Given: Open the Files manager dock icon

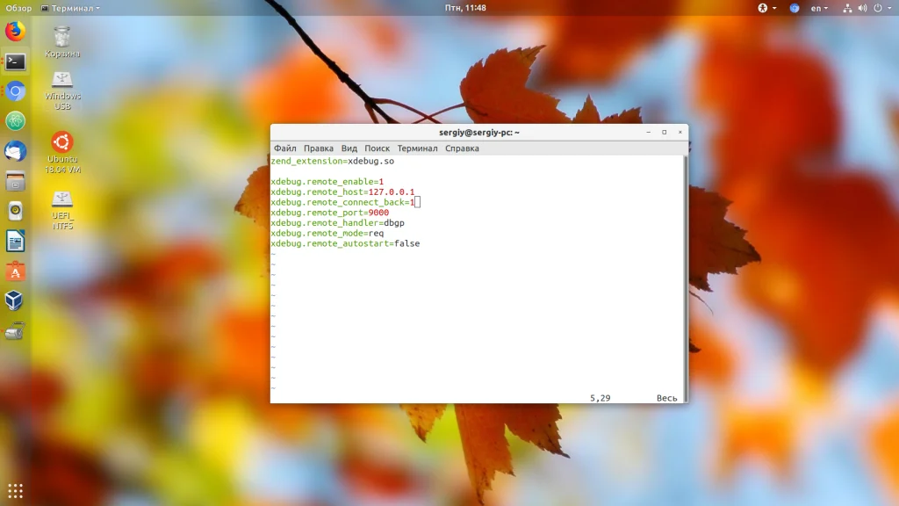Looking at the screenshot, I should (15, 182).
